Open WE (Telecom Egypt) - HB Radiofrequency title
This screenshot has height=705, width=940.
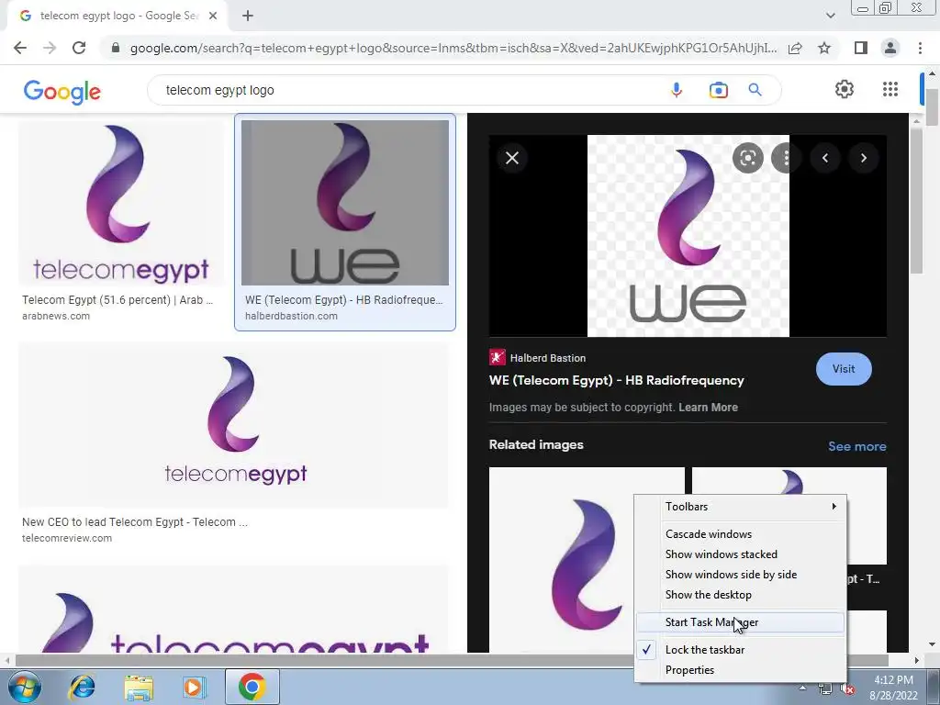tap(616, 381)
